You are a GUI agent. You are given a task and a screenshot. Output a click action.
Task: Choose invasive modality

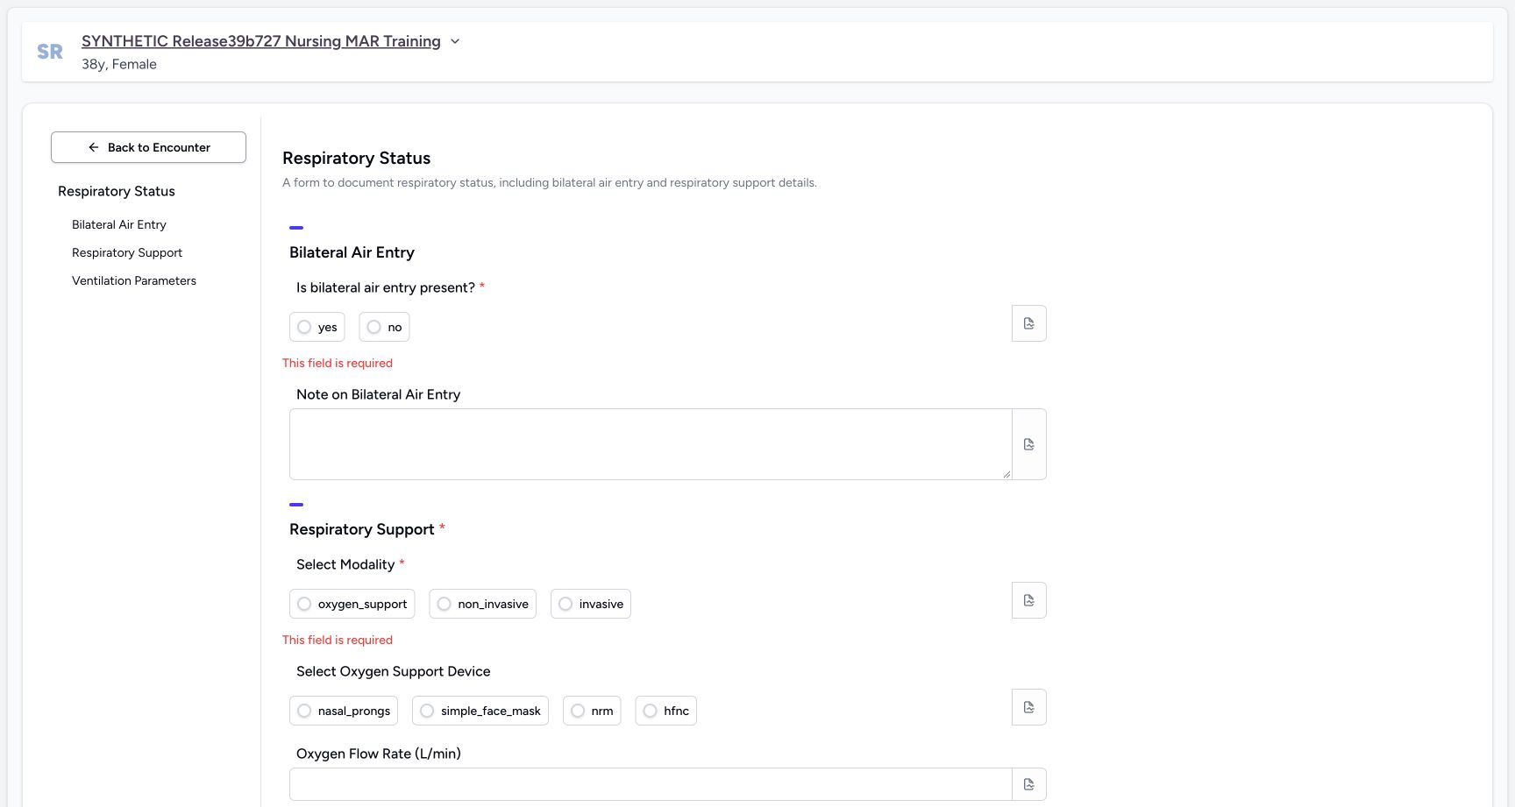pyautogui.click(x=591, y=604)
